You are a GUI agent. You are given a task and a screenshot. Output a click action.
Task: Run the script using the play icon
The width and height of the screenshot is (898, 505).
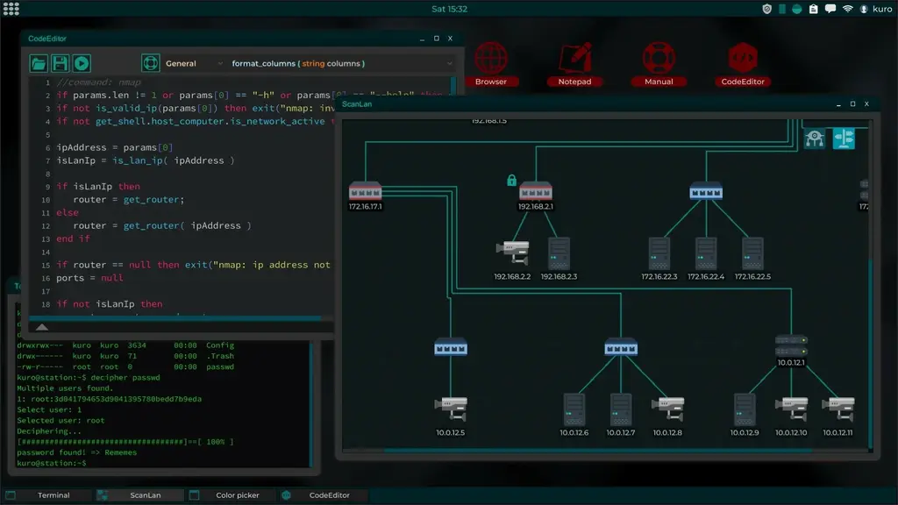(81, 63)
